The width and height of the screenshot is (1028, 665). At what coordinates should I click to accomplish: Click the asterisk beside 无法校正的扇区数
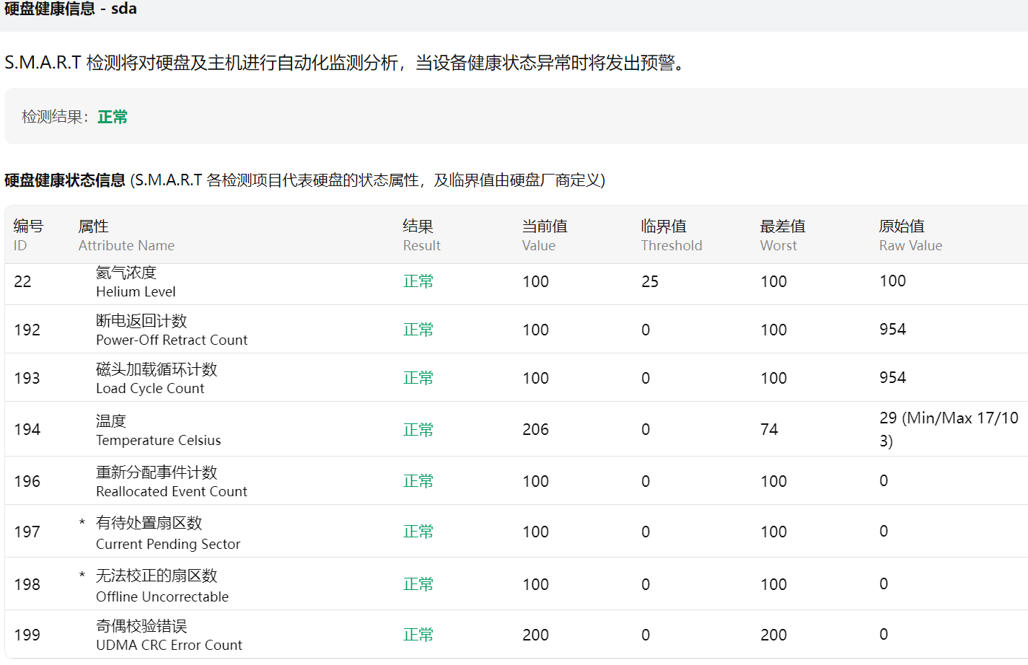tap(82, 576)
